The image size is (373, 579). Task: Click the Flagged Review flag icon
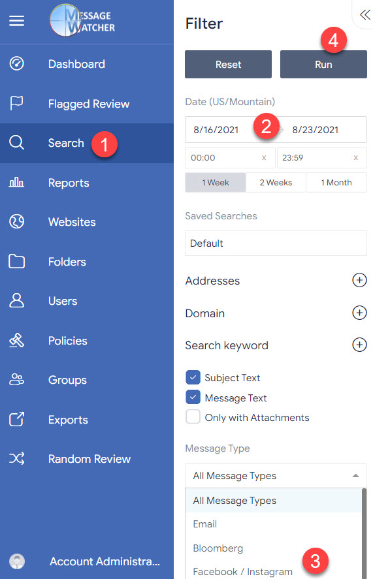(16, 103)
